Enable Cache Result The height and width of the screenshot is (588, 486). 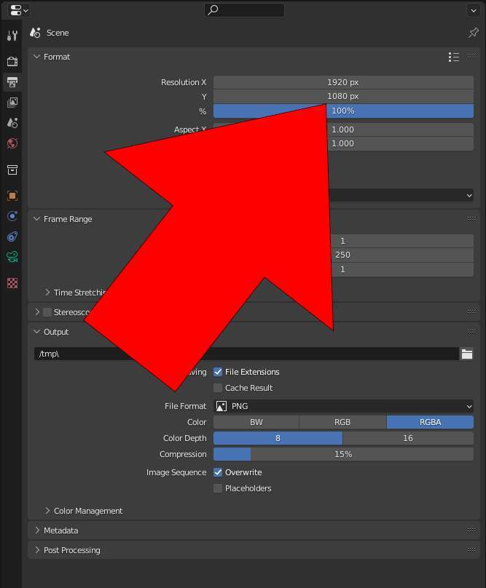(x=218, y=388)
